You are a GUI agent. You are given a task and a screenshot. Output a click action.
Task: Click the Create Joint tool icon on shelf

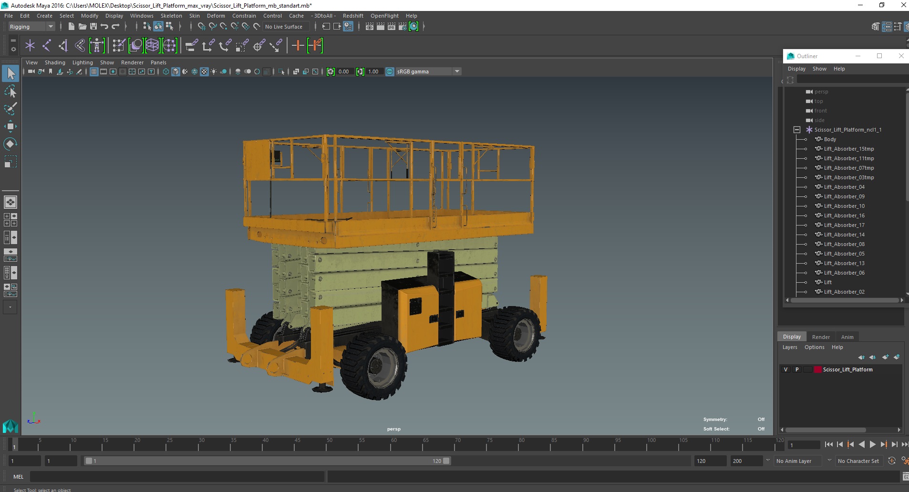point(47,46)
